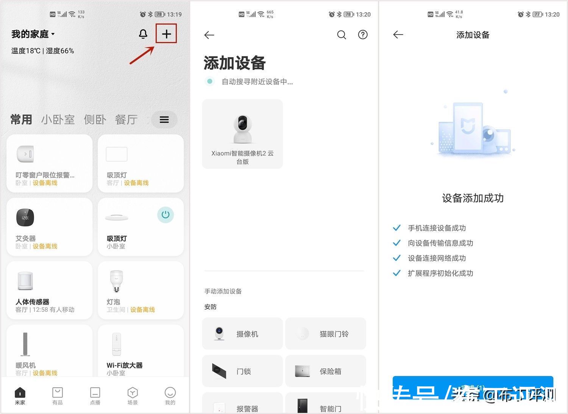
Task: Go back from the device search screen
Action: [209, 35]
